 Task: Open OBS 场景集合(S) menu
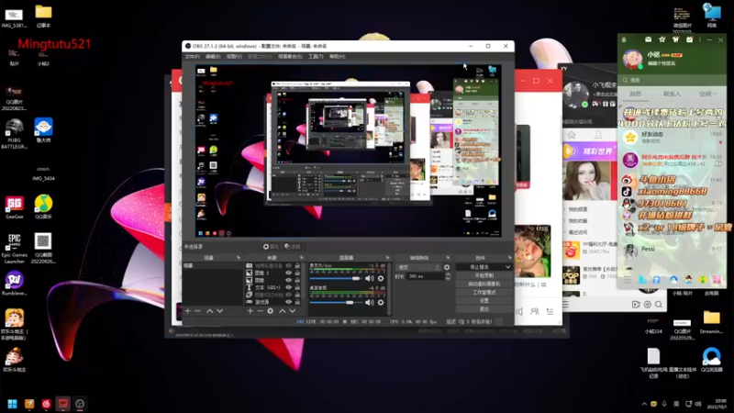(290, 56)
